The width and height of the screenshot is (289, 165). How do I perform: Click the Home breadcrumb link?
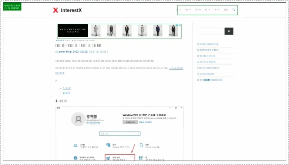59,41
